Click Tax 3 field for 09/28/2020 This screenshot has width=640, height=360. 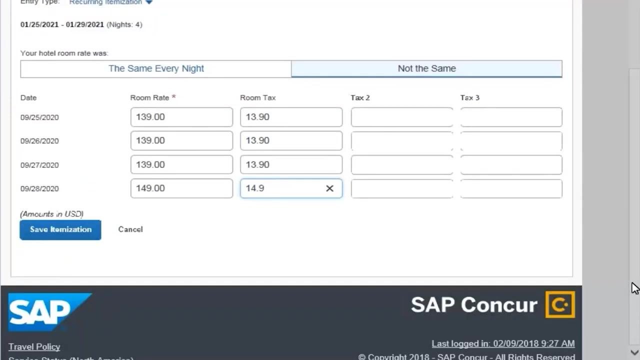tap(511, 188)
